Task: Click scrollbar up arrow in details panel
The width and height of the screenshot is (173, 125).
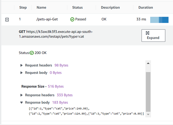Action: click(148, 63)
